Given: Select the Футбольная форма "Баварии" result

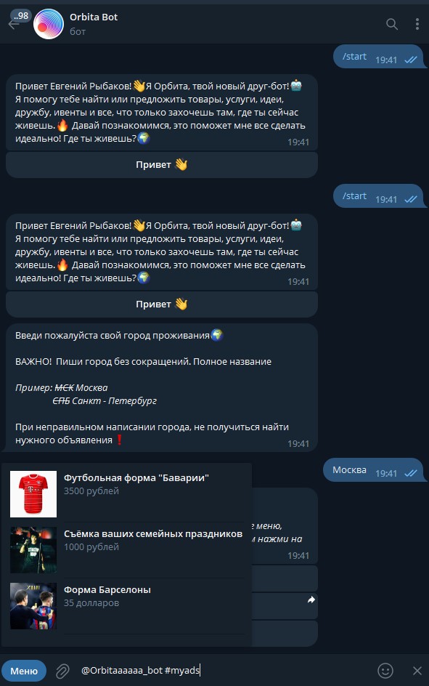Looking at the screenshot, I should click(127, 494).
